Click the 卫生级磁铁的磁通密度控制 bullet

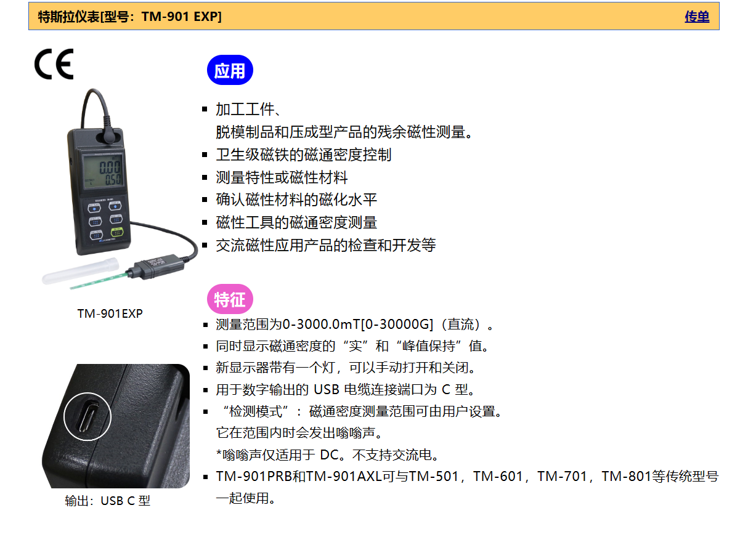click(303, 155)
